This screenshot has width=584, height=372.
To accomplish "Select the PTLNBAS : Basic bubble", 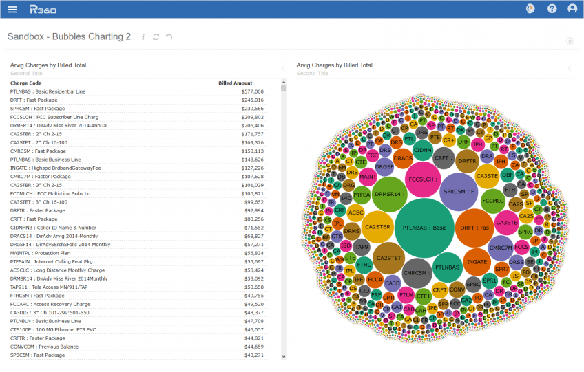I will (x=424, y=228).
